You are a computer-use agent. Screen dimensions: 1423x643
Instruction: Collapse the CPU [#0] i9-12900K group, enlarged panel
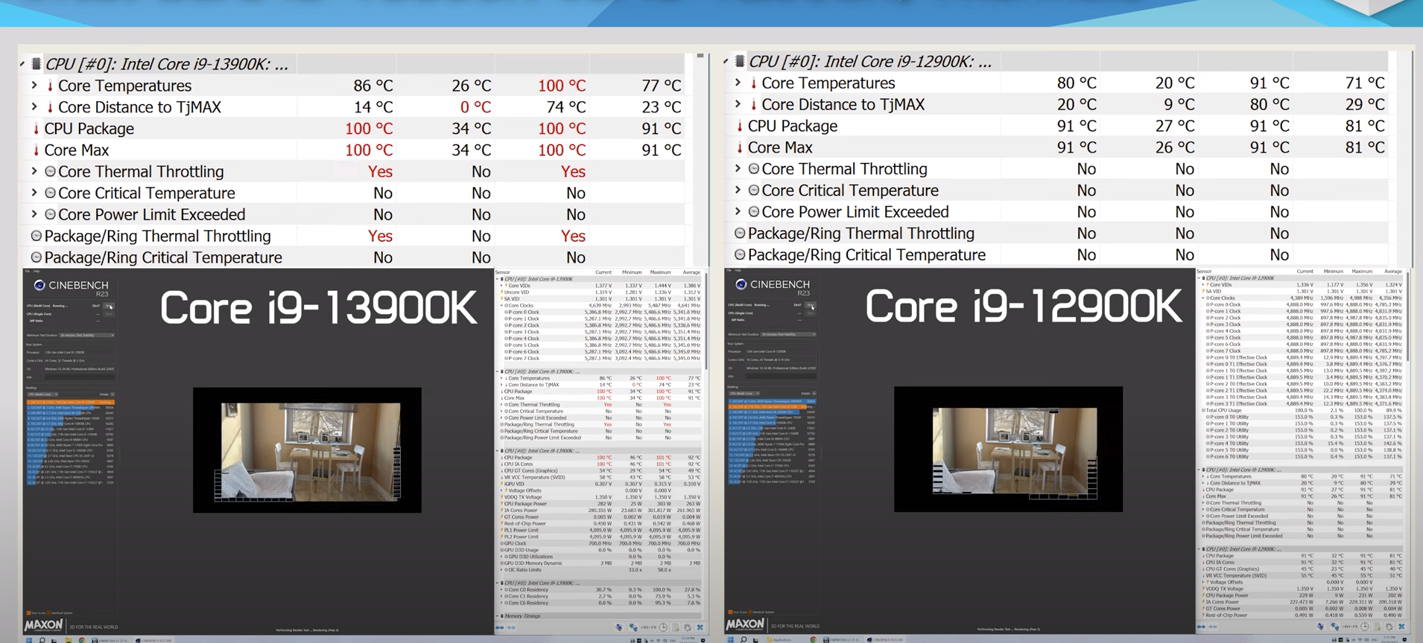pos(726,61)
